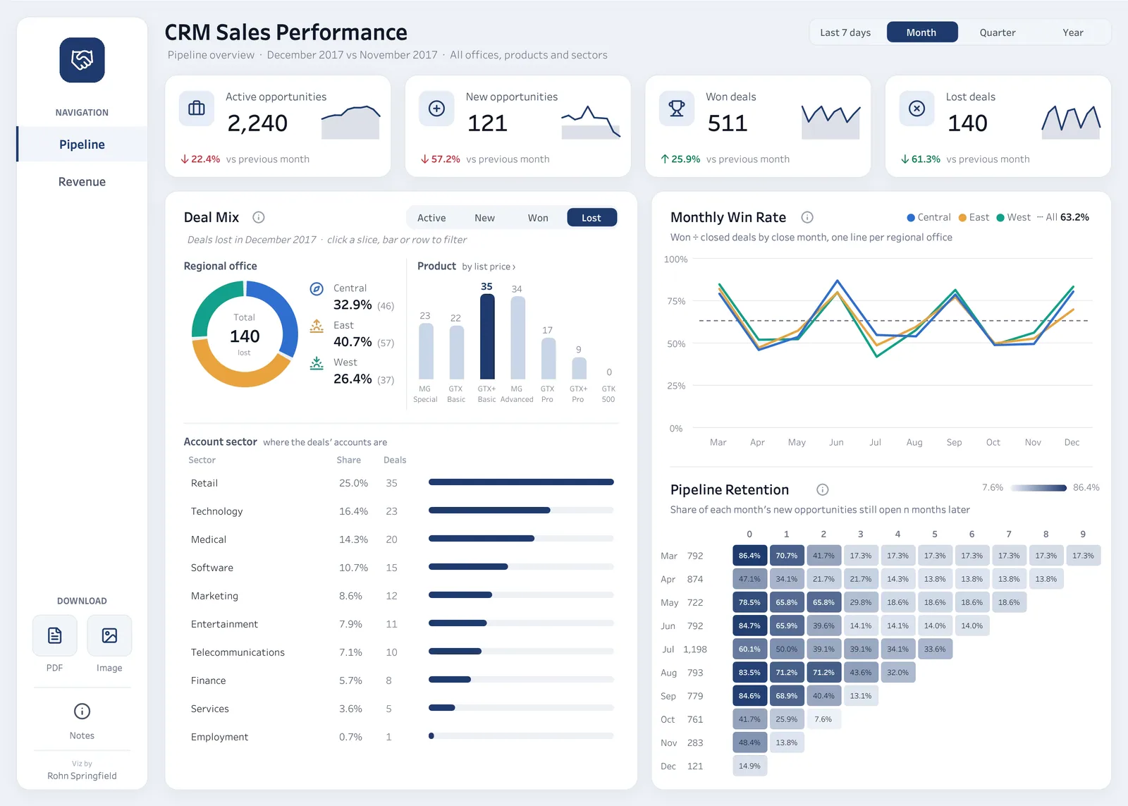The image size is (1128, 806).
Task: Filter by the Technology sector row
Action: (401, 511)
